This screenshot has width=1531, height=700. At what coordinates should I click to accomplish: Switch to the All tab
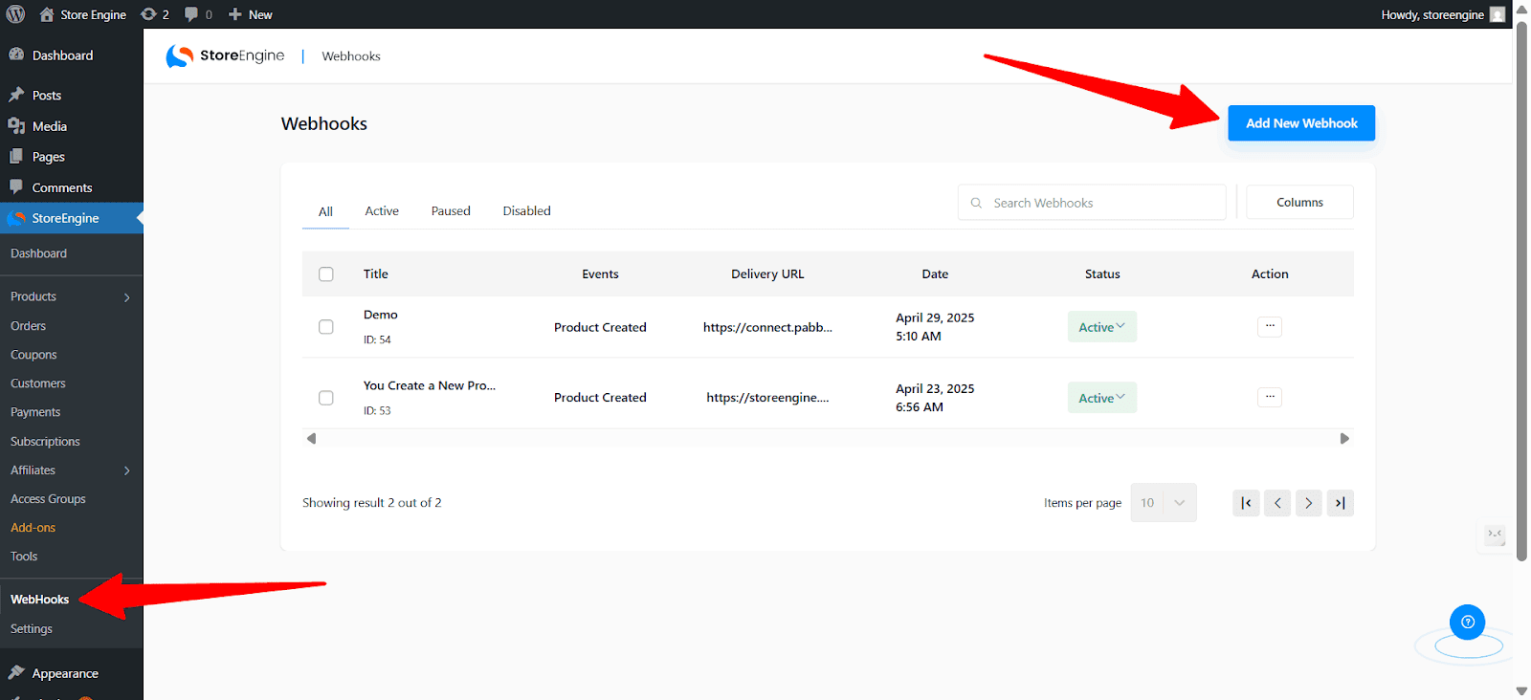click(x=325, y=211)
